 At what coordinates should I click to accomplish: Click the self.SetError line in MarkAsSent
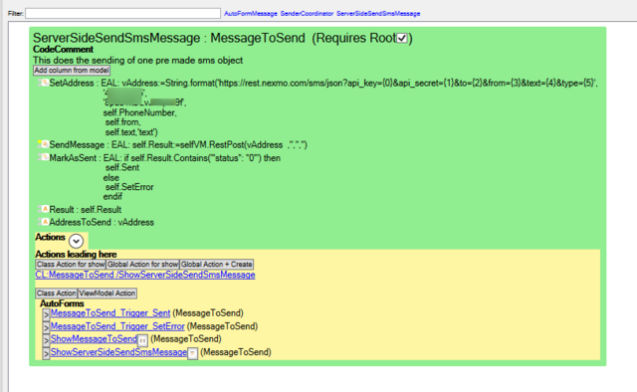pyautogui.click(x=129, y=187)
